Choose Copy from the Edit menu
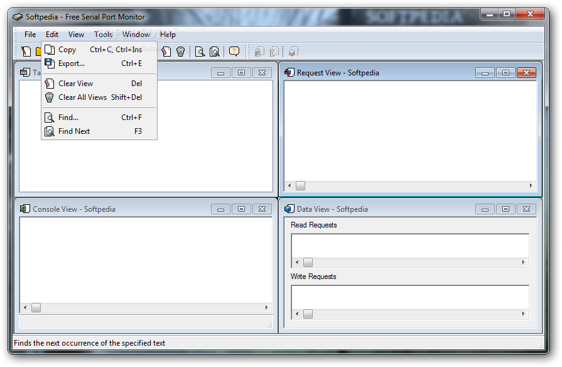Viewport: 562px width, 367px height. (x=99, y=50)
